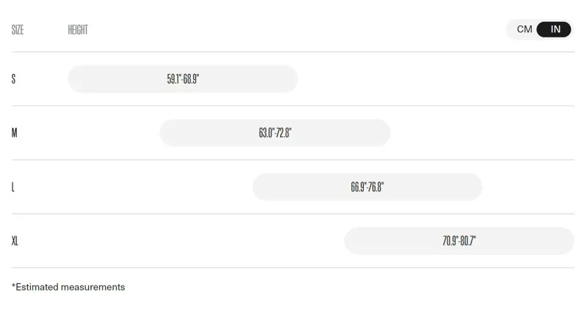Image resolution: width=587 pixels, height=317 pixels.
Task: Click the divider line below the L row
Action: pos(293,214)
